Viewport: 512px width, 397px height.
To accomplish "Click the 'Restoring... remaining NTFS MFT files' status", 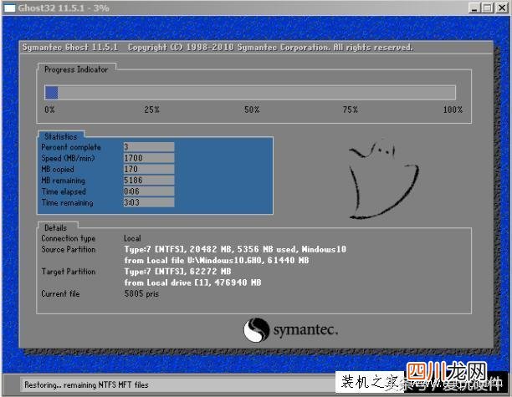I will point(86,385).
